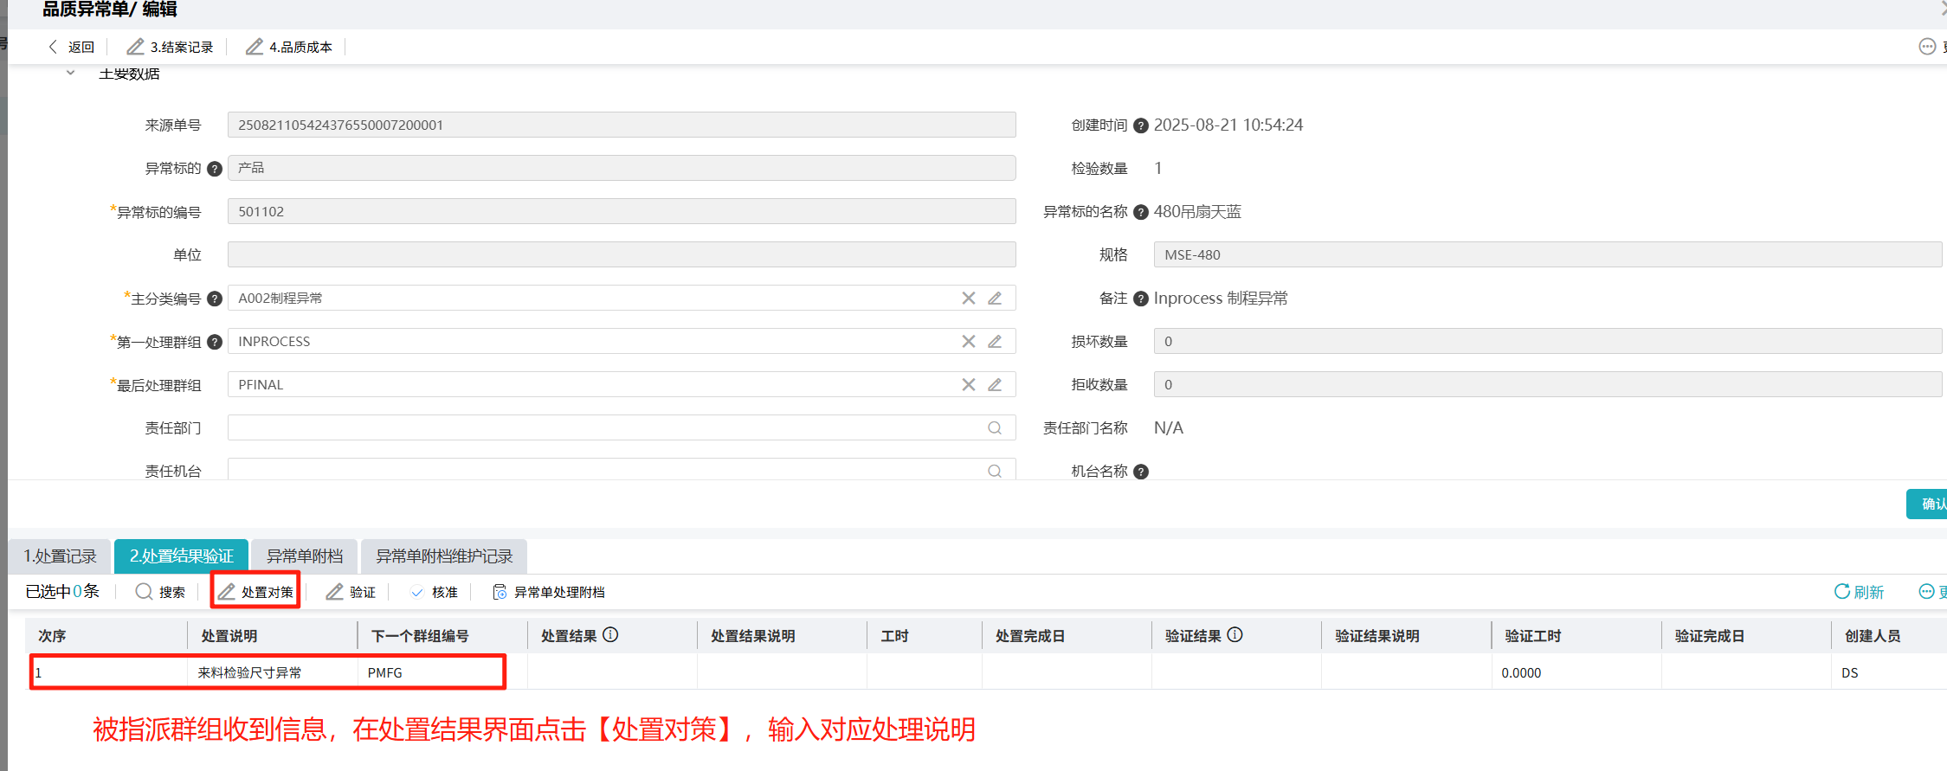
Task: Click the 搜索 search button
Action: [161, 592]
